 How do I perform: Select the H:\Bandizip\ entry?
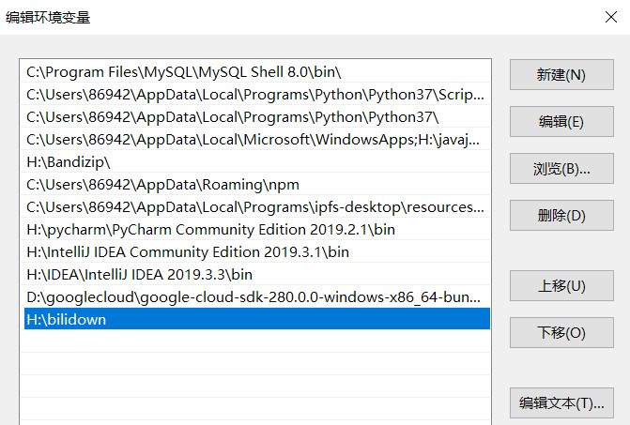[257, 162]
